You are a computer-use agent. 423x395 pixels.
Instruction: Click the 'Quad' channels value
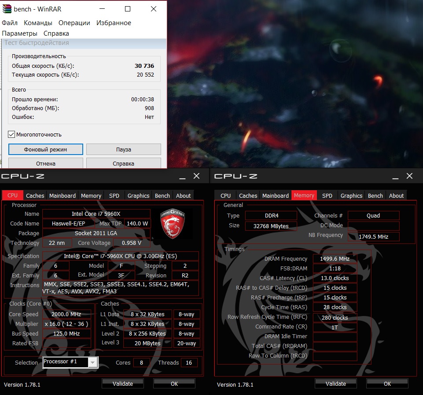click(x=373, y=216)
